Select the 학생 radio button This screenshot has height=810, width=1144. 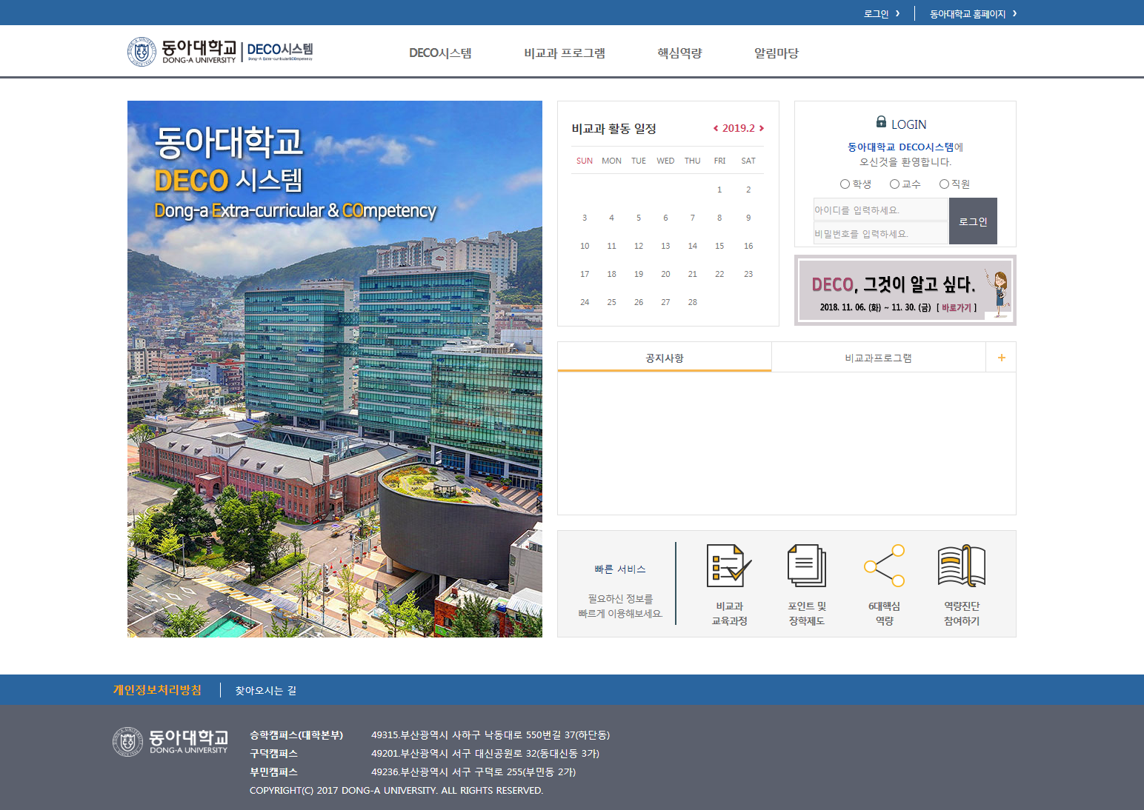pyautogui.click(x=845, y=184)
